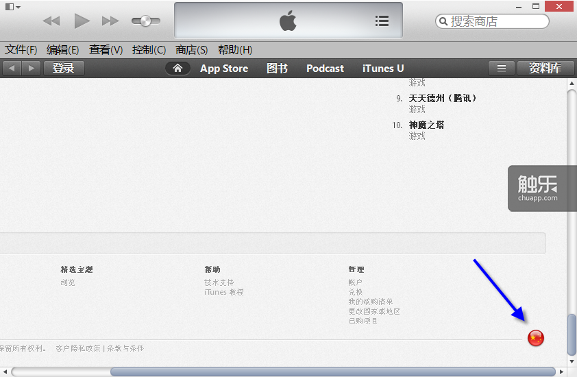Click the search store field
The image size is (577, 377).
(492, 21)
